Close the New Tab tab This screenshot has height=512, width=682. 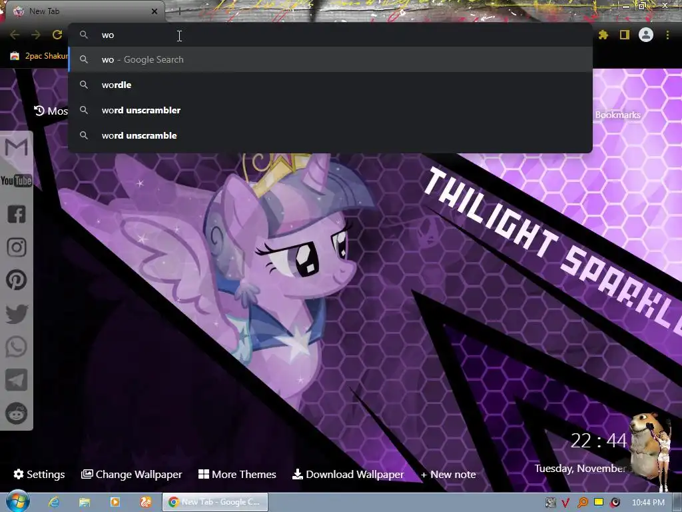[155, 11]
